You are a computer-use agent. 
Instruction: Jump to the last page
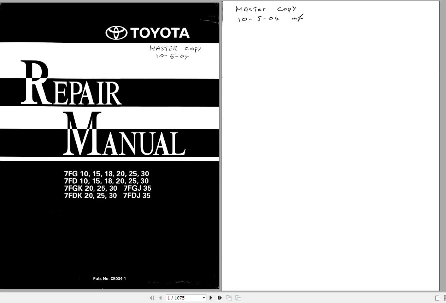pyautogui.click(x=219, y=298)
